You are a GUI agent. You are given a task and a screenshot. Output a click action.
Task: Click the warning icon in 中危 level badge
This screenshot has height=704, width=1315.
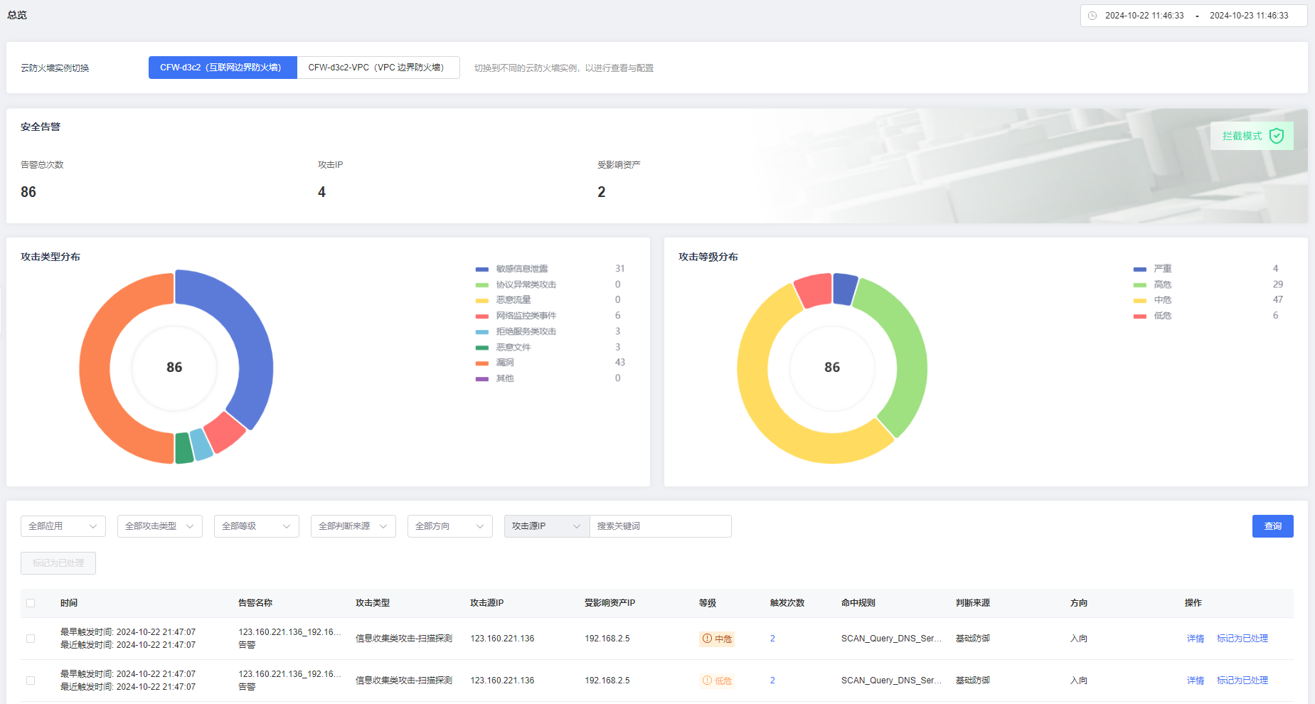[707, 639]
